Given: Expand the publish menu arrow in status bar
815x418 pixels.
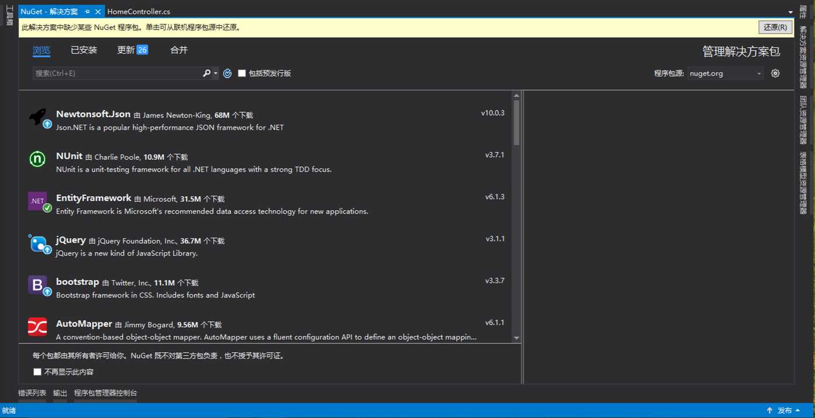Looking at the screenshot, I should [798, 410].
